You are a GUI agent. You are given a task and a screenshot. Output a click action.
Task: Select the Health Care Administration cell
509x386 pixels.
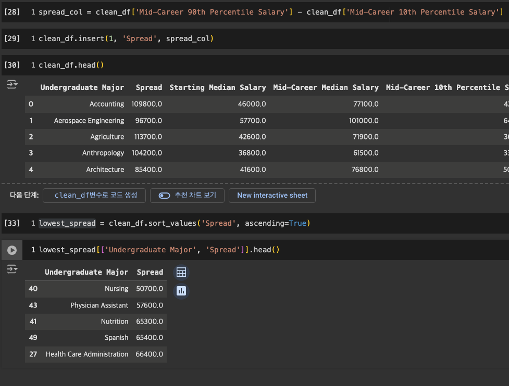click(87, 354)
